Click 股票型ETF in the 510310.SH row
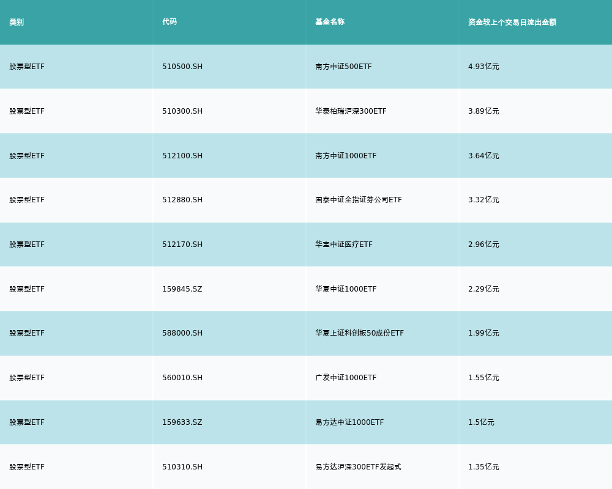The image size is (612, 489). coord(27,467)
